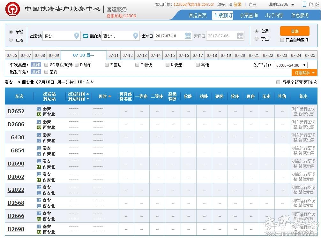This screenshot has width=321, height=238.
Task: Click the destination station location pin icon
Action: [136, 36]
